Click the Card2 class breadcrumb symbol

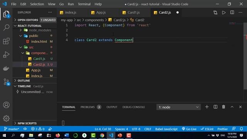coord(137,20)
